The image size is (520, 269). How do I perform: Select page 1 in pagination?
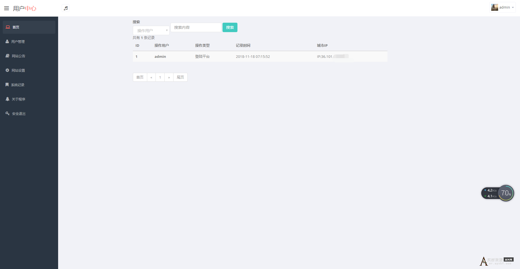coord(160,77)
